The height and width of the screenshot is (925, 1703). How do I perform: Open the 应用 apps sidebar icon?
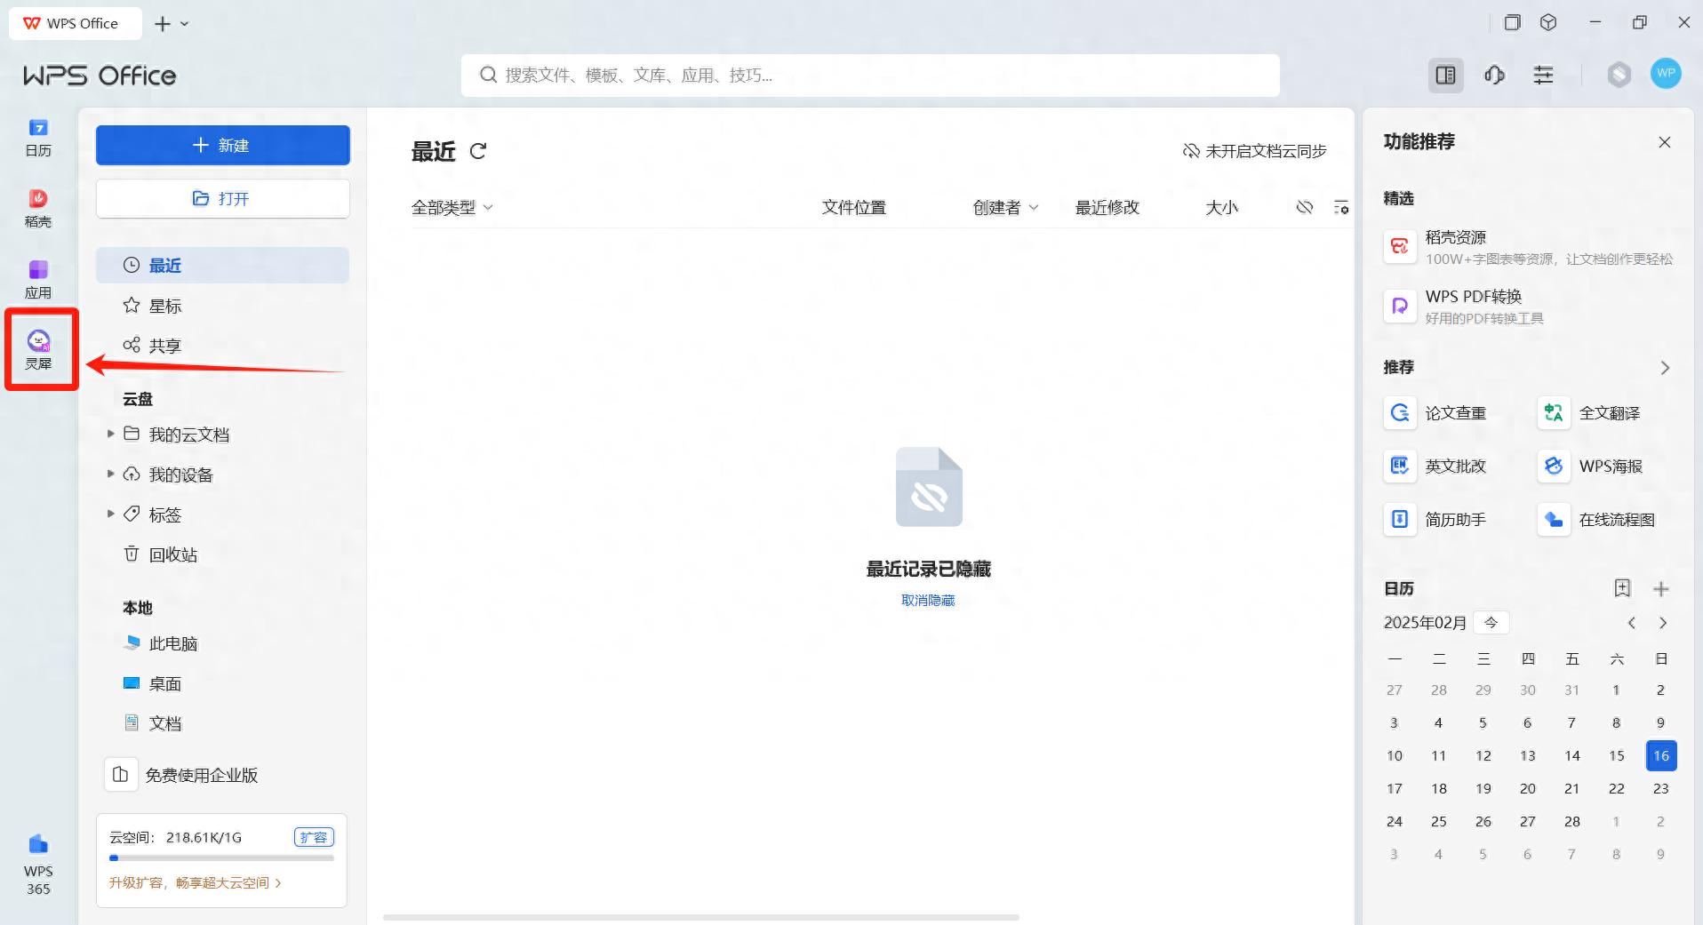click(38, 280)
